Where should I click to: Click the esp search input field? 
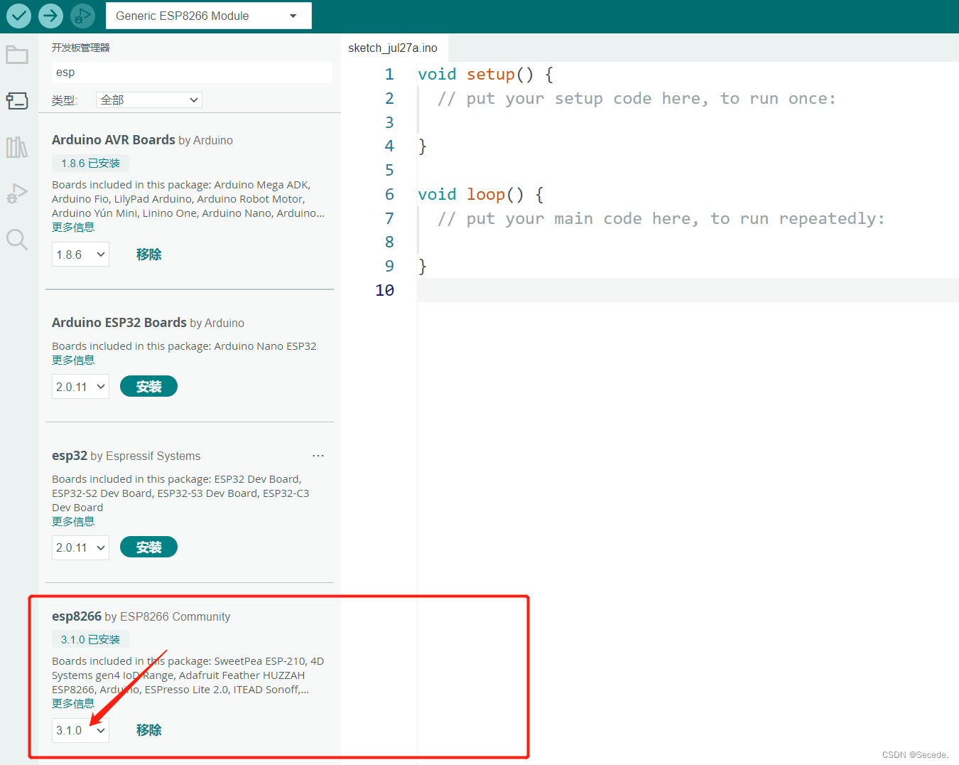[x=192, y=72]
